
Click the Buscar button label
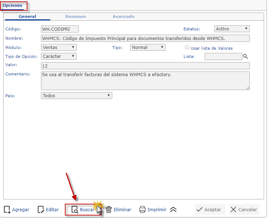pyautogui.click(x=87, y=210)
